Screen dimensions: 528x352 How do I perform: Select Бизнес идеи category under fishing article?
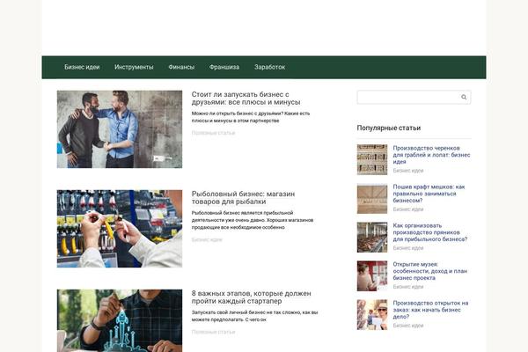tap(207, 239)
